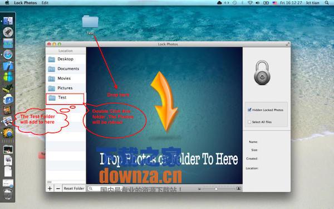Open the Trash in the dock

tap(8, 195)
